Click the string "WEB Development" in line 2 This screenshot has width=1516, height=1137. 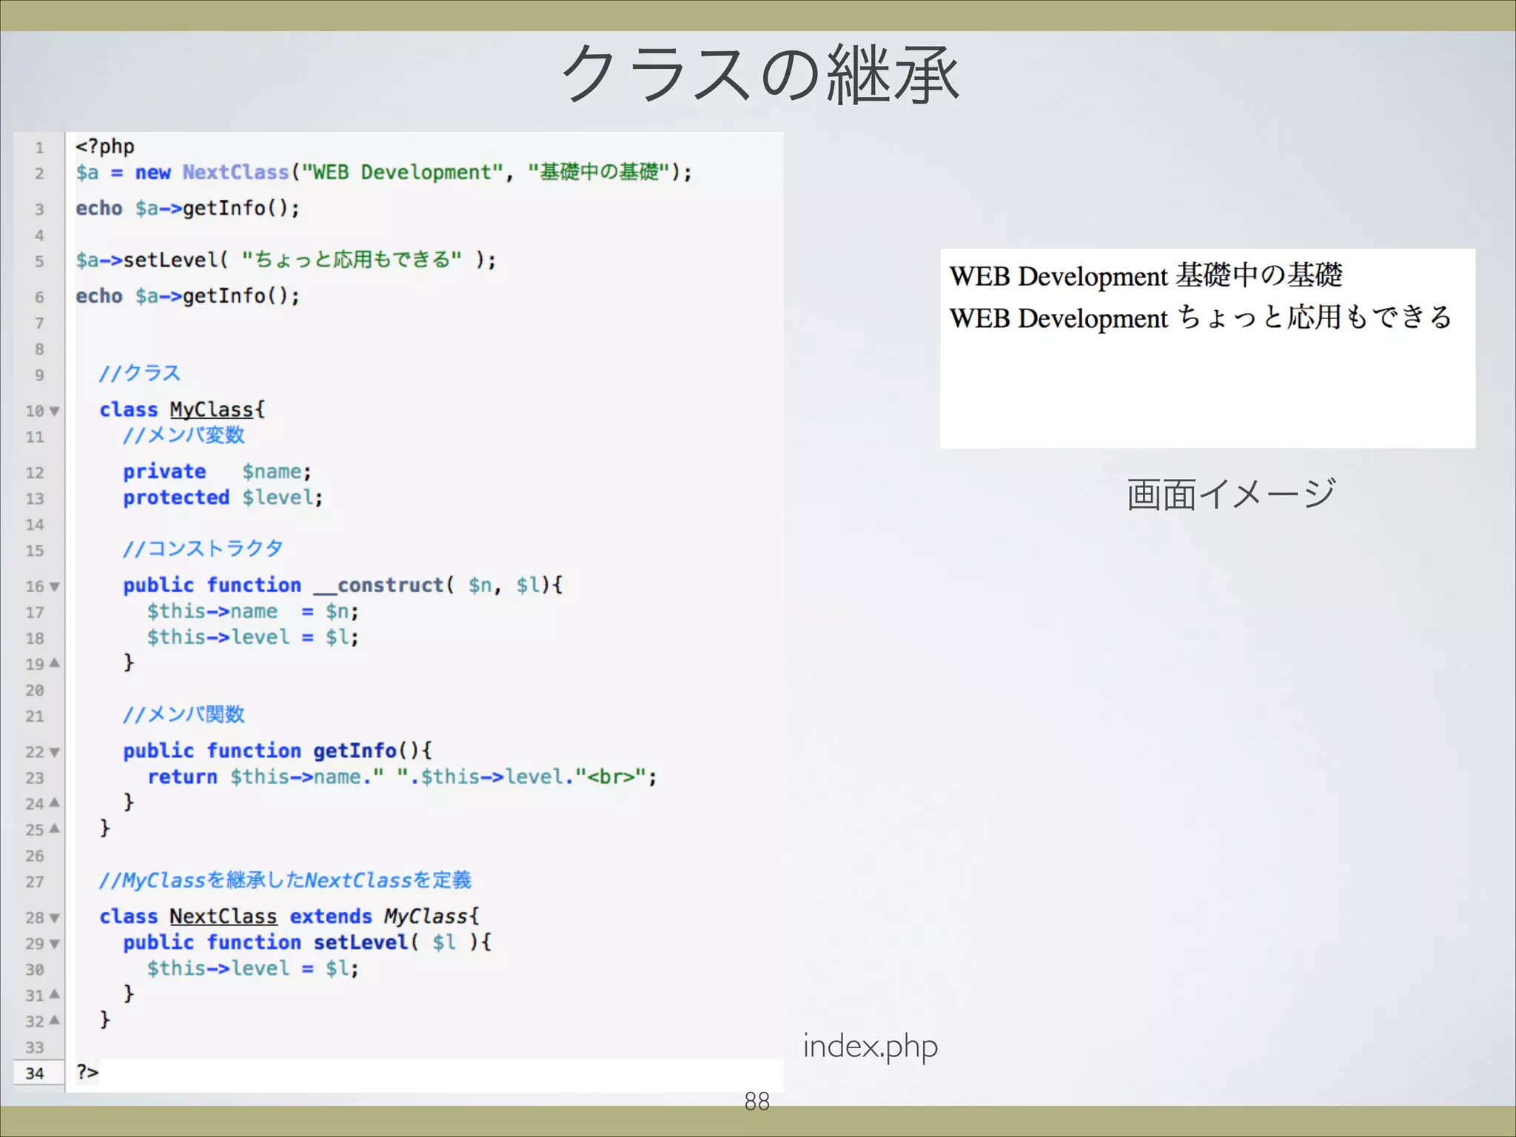402,172
